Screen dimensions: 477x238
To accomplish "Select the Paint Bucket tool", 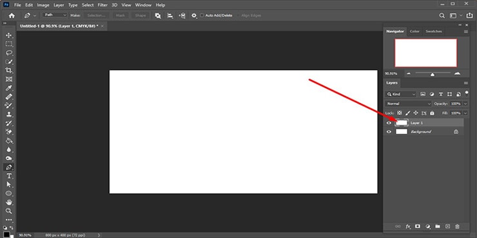I will point(9,141).
